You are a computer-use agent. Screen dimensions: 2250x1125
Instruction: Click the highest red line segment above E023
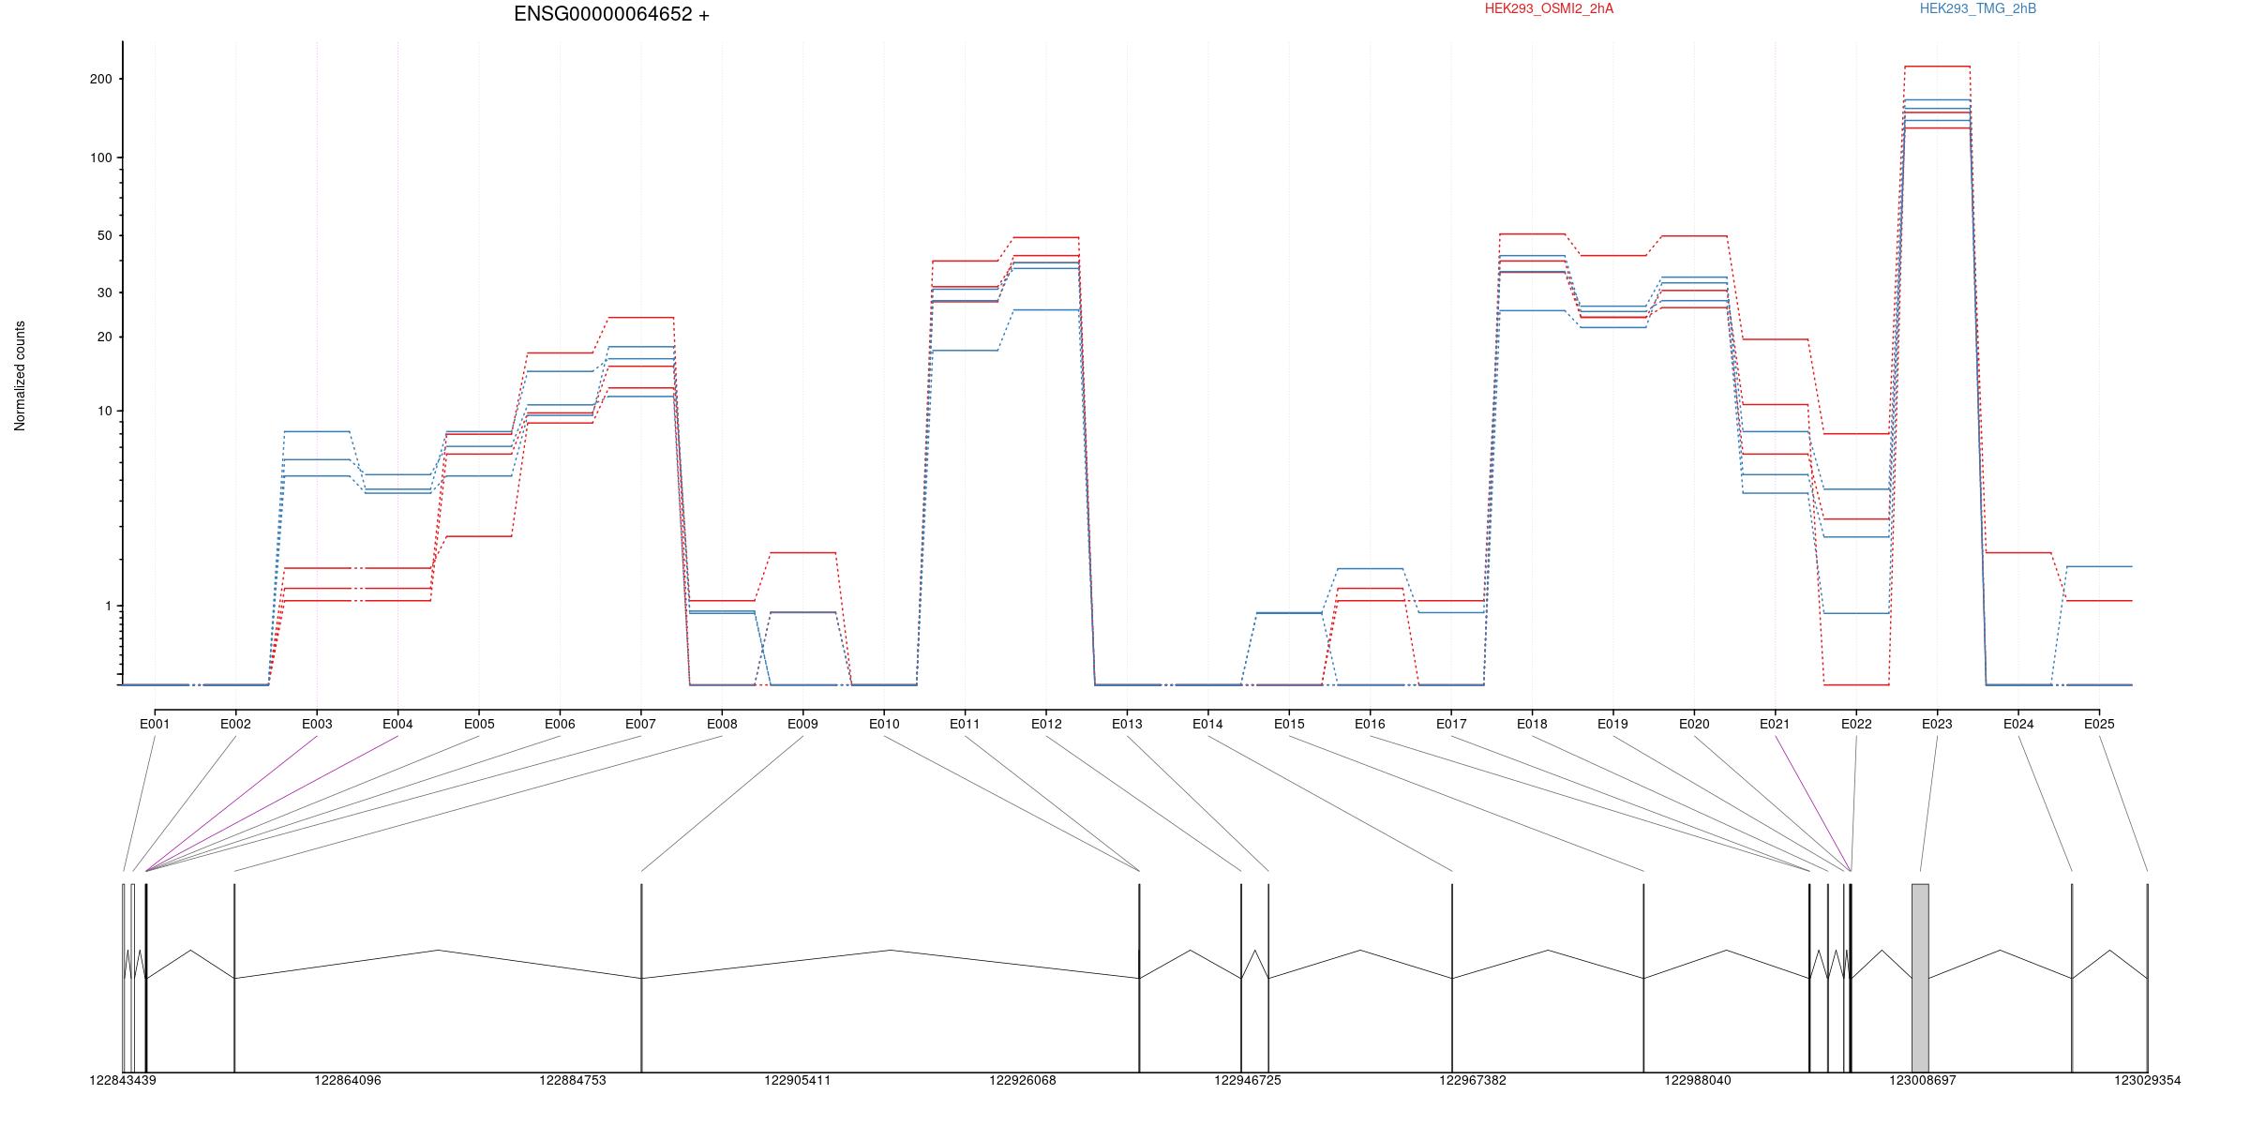click(x=1937, y=67)
